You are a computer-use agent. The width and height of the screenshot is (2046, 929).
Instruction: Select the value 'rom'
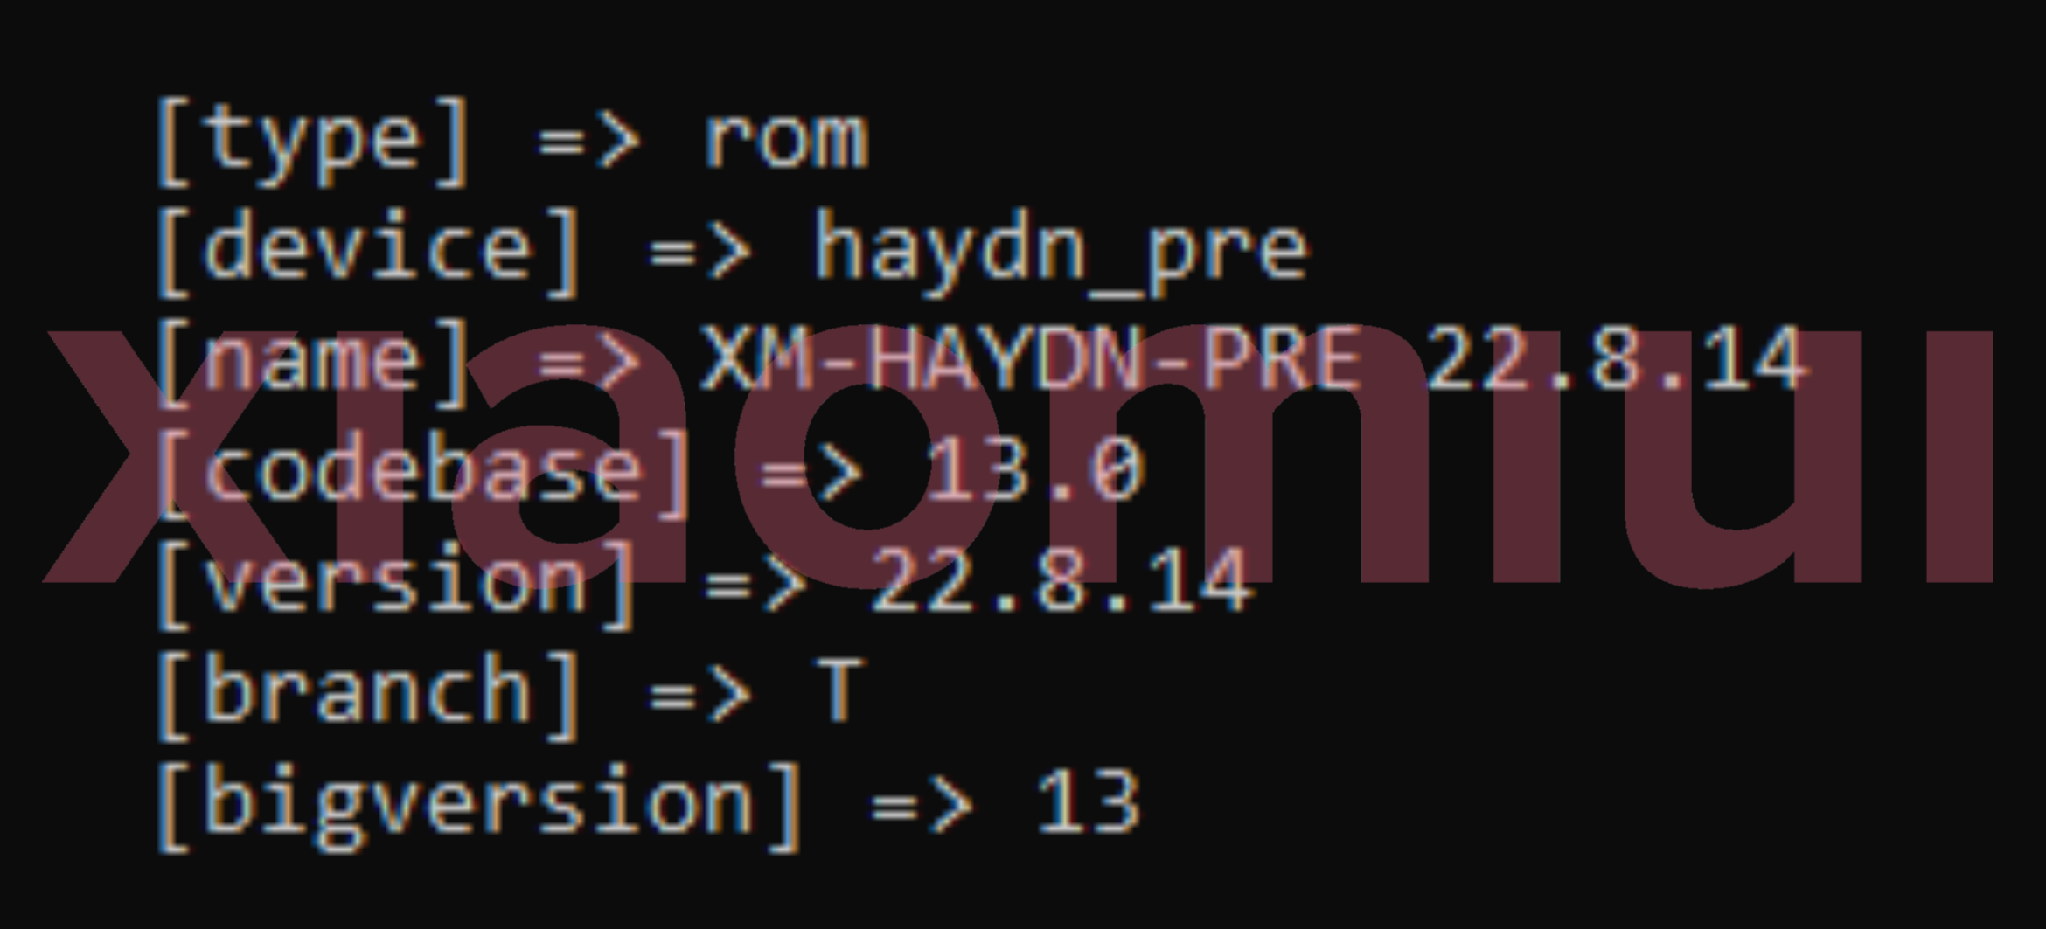pyautogui.click(x=786, y=142)
